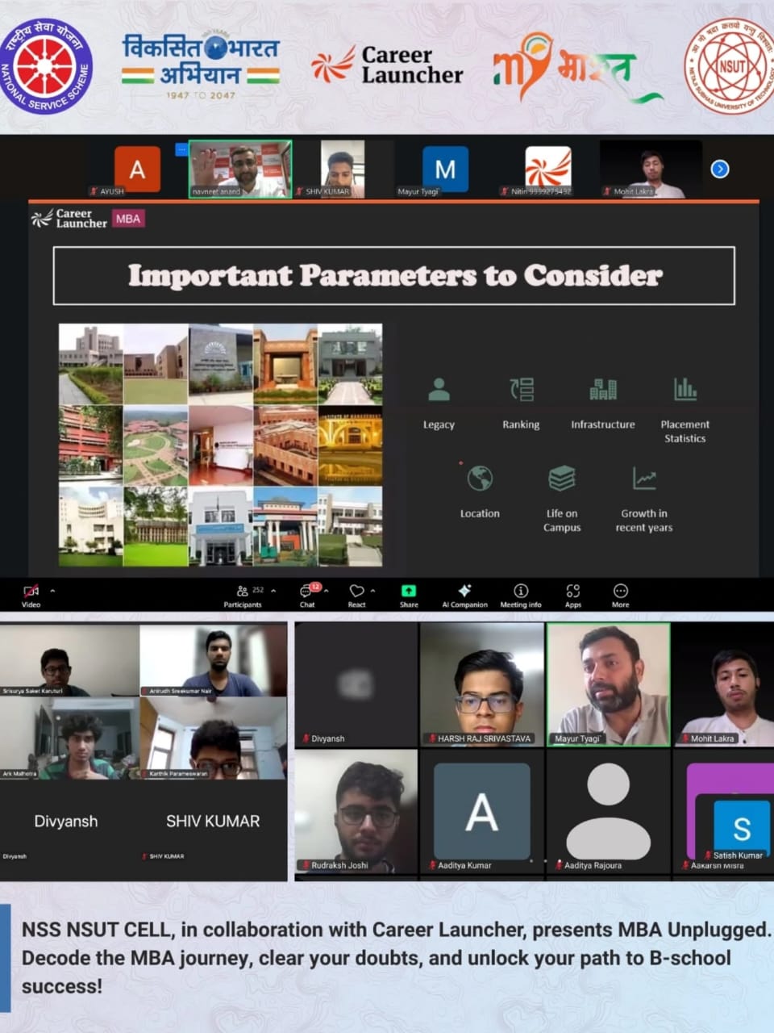Select HARSH RAJ SRIVASTAVA video tile

[482, 684]
